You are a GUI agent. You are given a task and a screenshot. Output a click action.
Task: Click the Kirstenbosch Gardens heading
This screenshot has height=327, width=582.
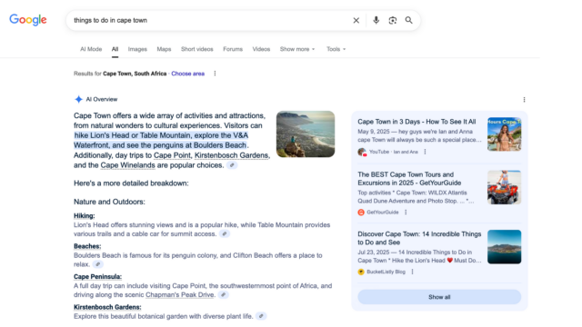click(107, 307)
